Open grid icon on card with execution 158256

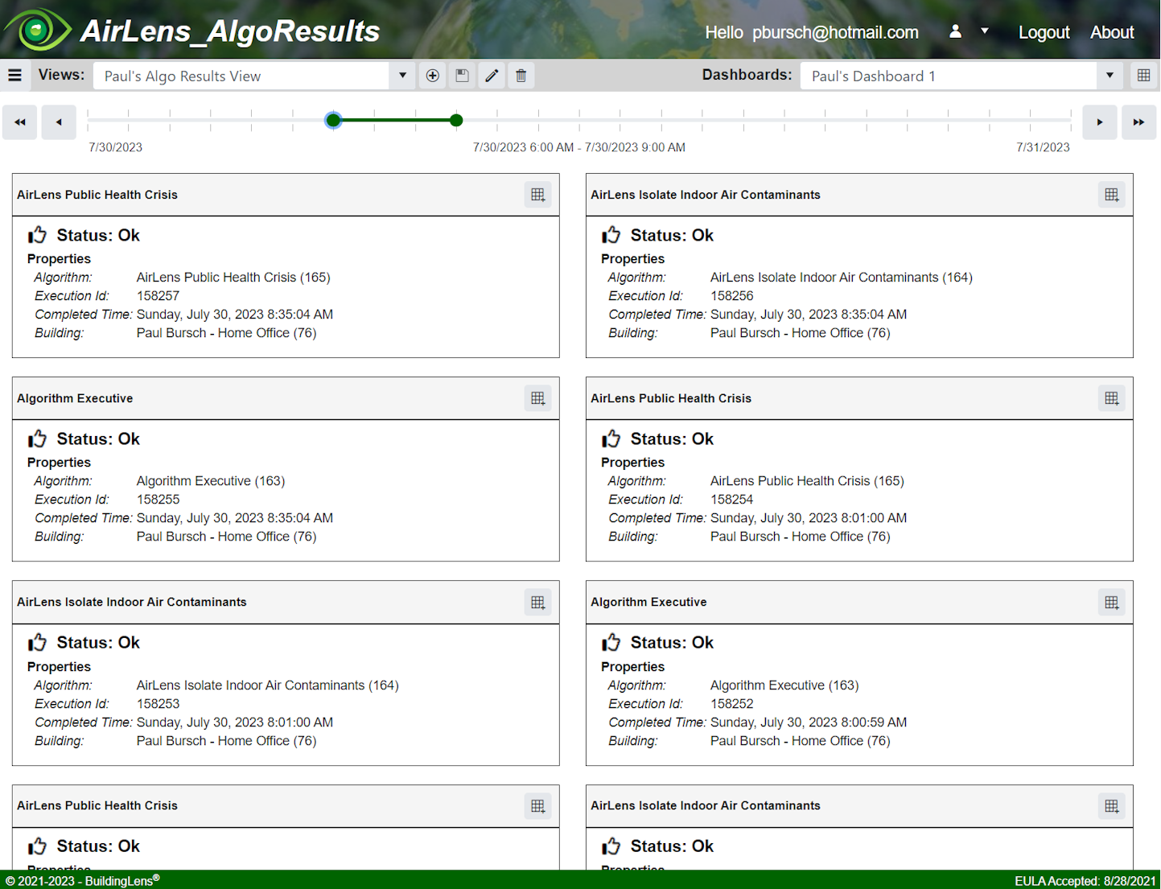pos(1111,195)
